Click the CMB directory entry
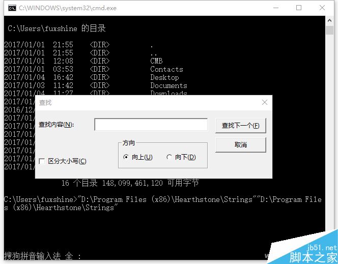338x264 pixels. (156, 61)
